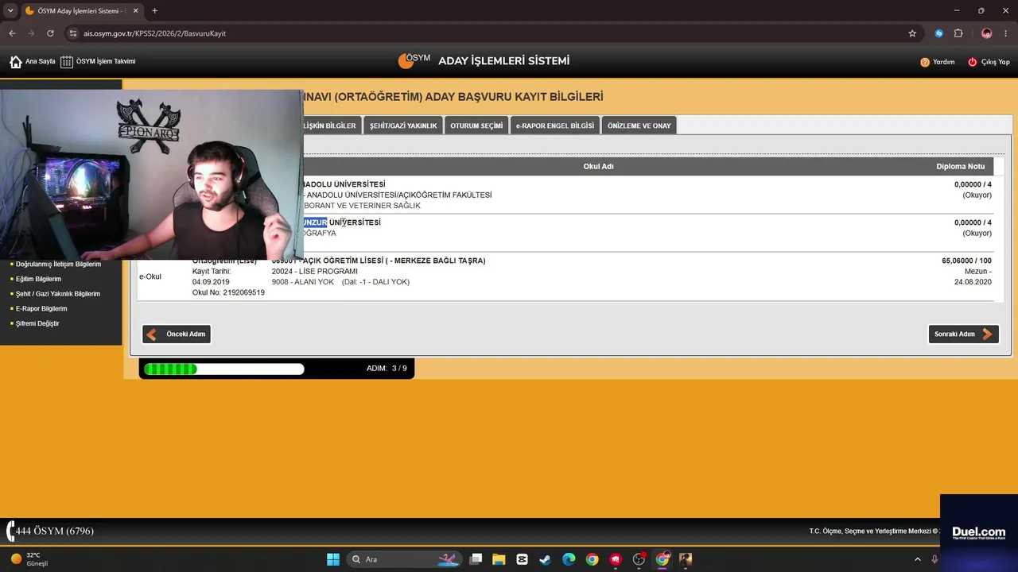The image size is (1018, 572).
Task: Open E-Rapor Bilgilerim in the sidebar
Action: point(41,309)
